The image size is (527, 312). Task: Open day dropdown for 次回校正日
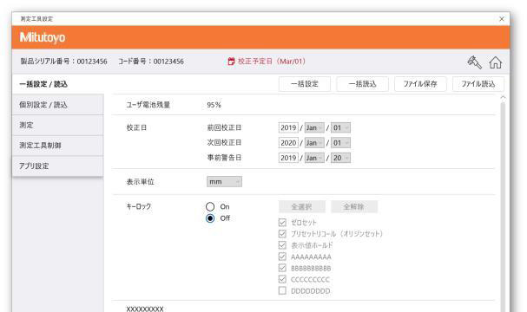coord(340,143)
